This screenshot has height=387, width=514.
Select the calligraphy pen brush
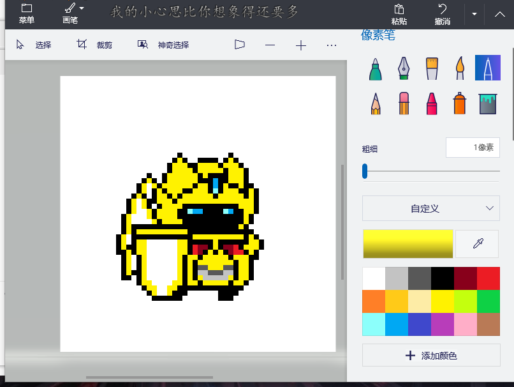pyautogui.click(x=404, y=68)
